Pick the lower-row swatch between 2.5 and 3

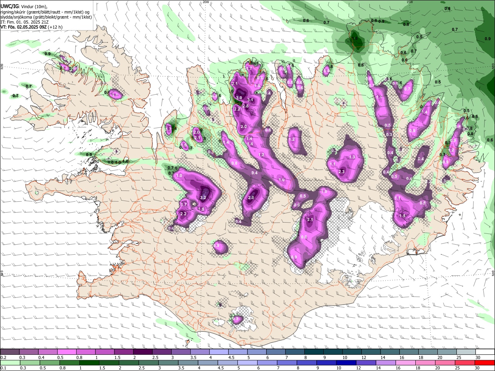coord(148,362)
